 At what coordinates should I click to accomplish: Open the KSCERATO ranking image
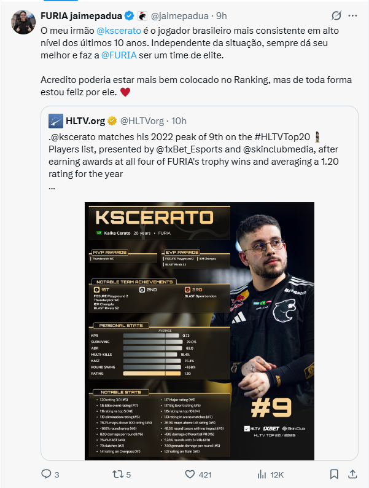pos(200,331)
